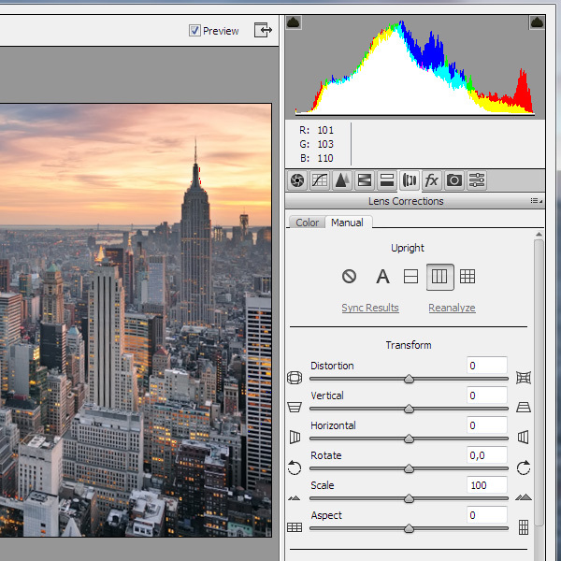The width and height of the screenshot is (561, 561).
Task: Click the Sync Results link
Action: coord(370,308)
